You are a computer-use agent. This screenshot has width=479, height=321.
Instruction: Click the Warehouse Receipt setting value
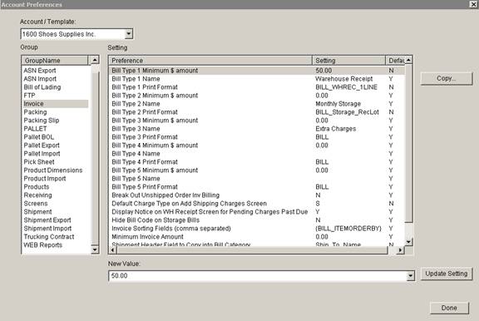tap(344, 79)
